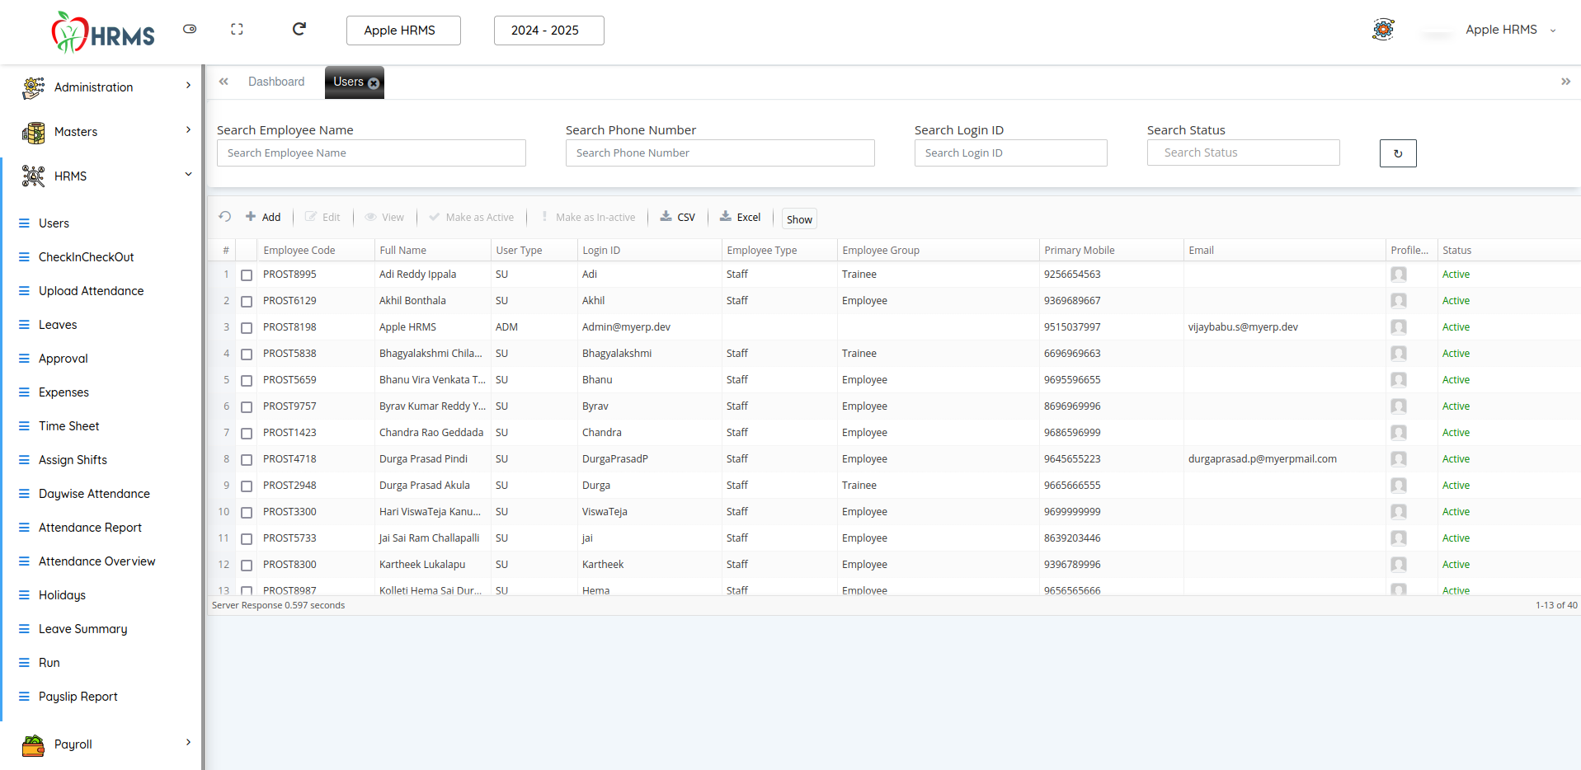This screenshot has height=770, width=1581.
Task: Click the Payroll wallet icon
Action: (x=33, y=745)
